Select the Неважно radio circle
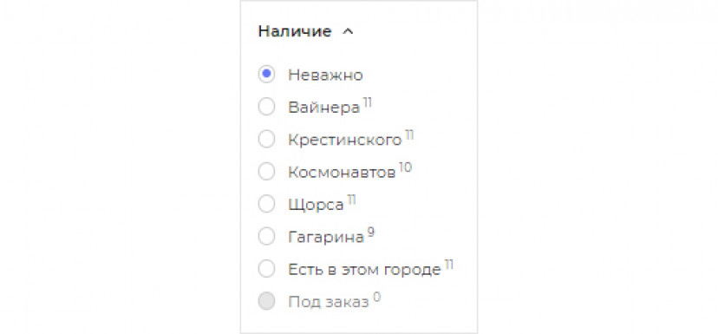The width and height of the screenshot is (718, 334). (x=266, y=75)
